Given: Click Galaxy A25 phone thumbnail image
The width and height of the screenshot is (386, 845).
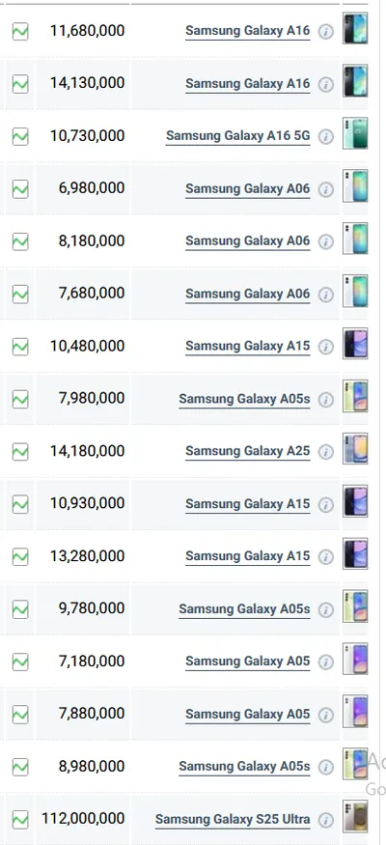Looking at the screenshot, I should 355,448.
